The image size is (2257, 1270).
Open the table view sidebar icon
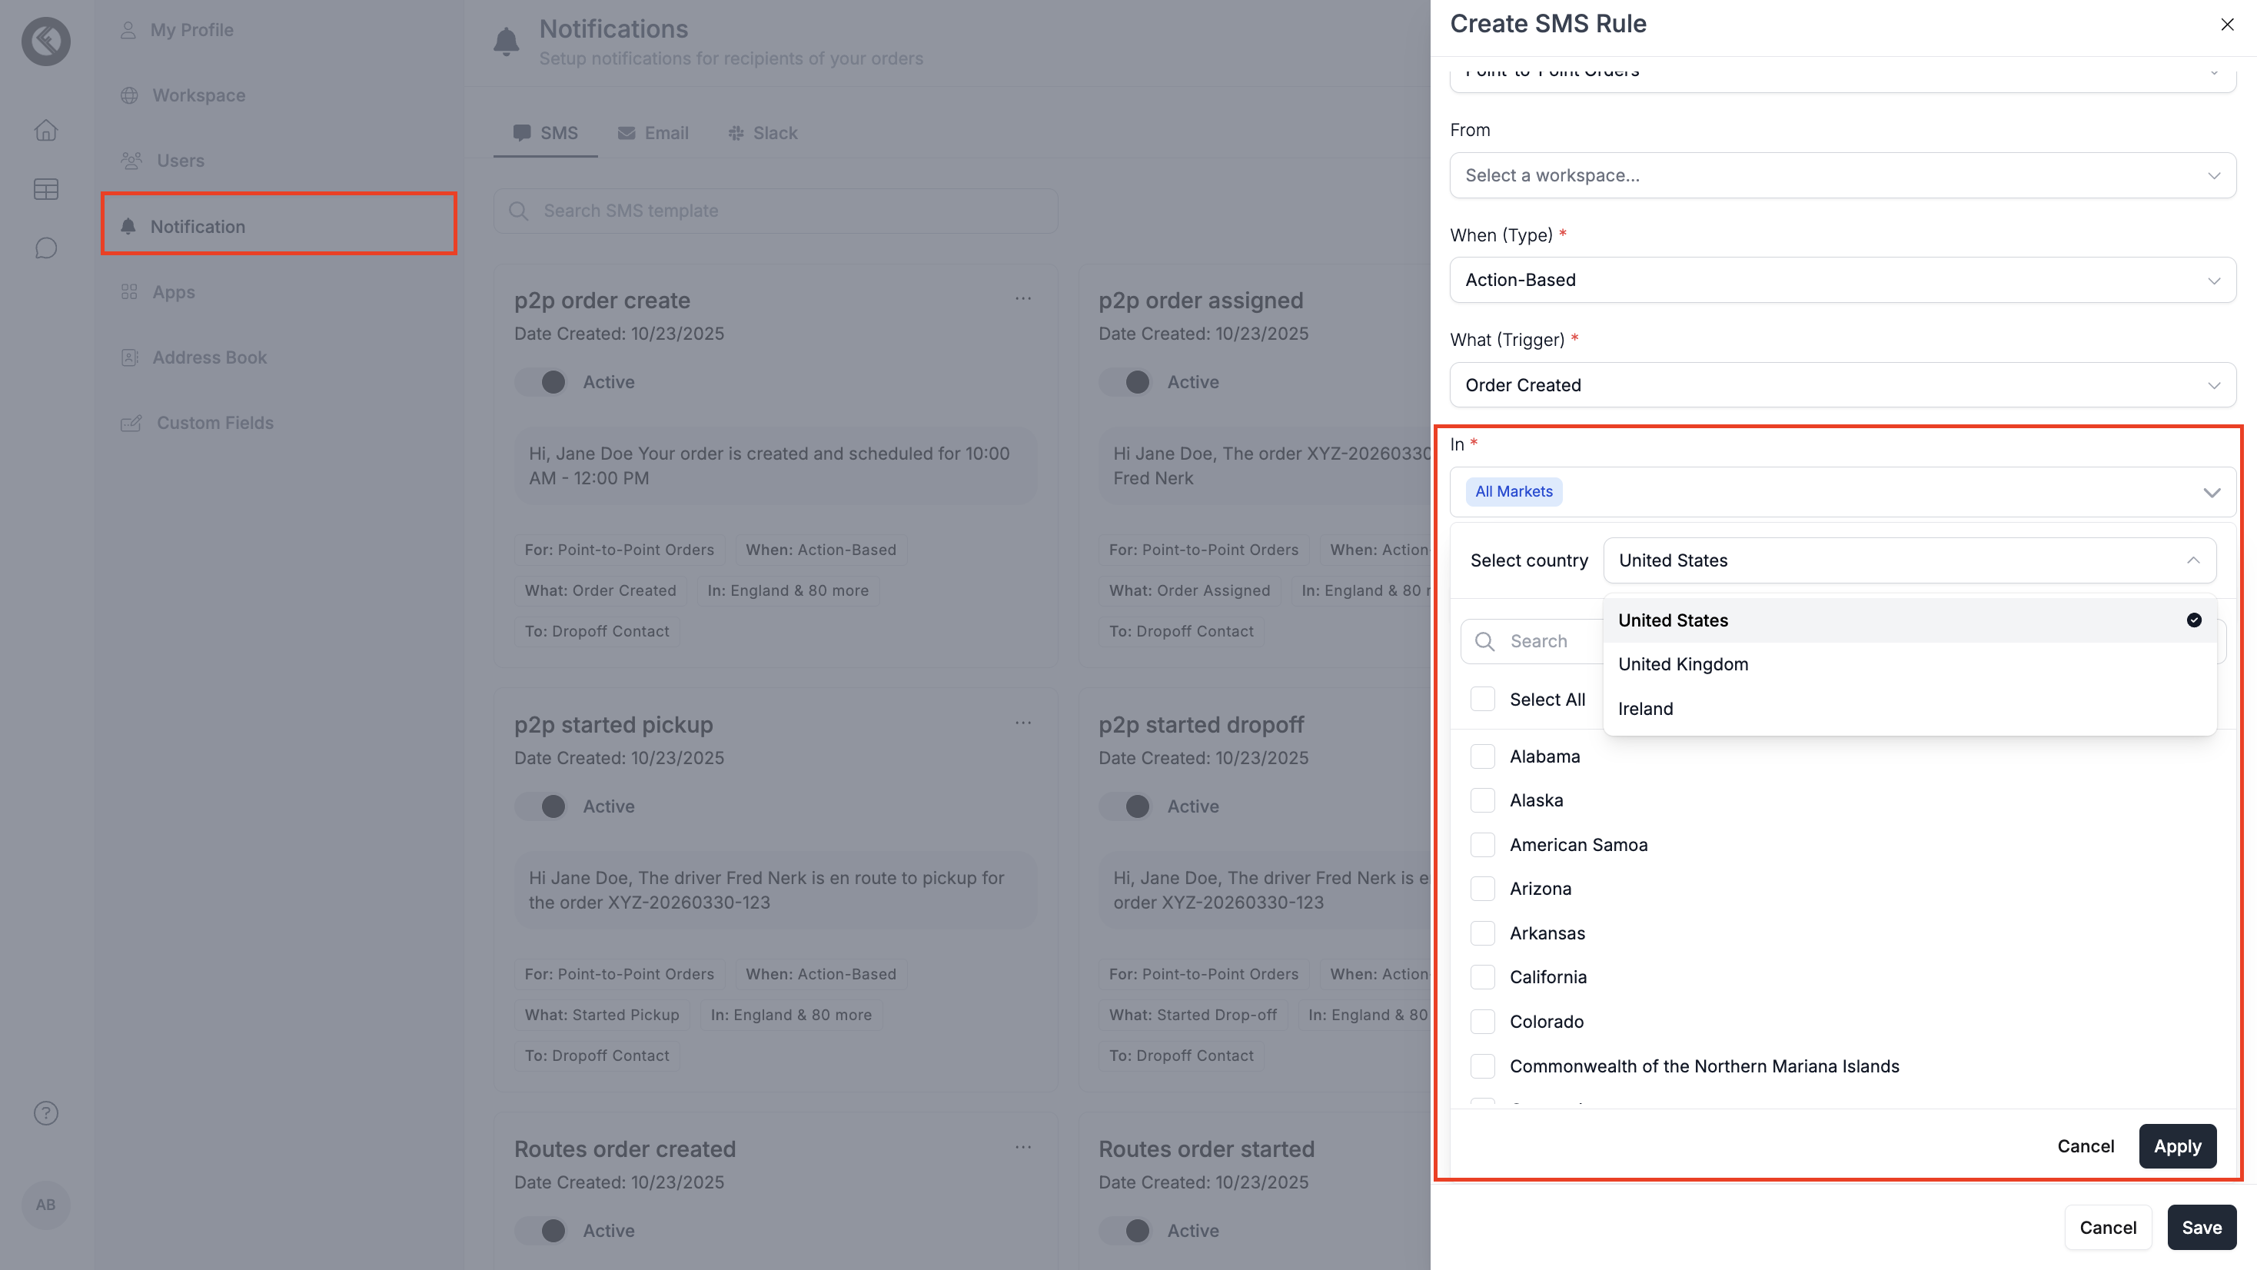(x=45, y=189)
